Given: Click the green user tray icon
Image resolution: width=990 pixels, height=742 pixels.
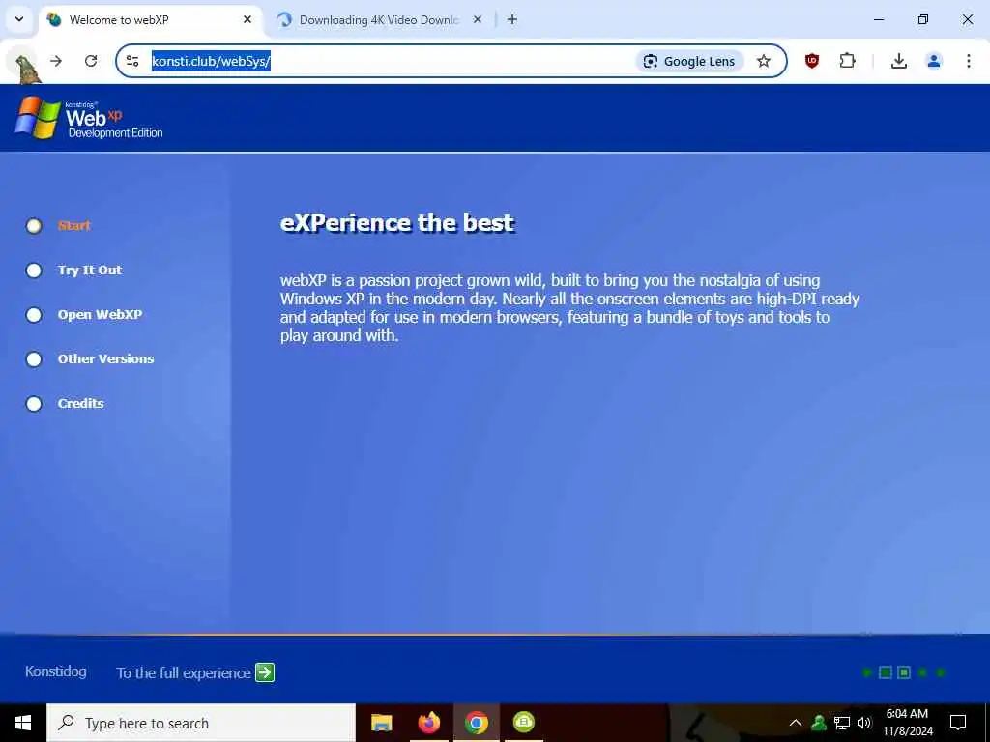Looking at the screenshot, I should pos(819,723).
